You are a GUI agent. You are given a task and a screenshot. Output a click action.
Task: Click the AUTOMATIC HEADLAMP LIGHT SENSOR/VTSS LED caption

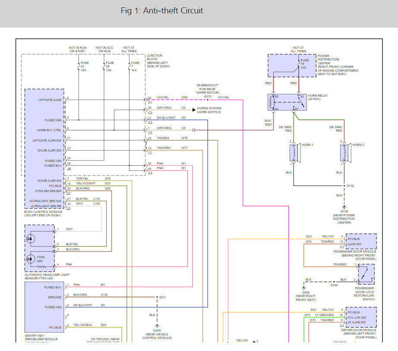(x=47, y=276)
